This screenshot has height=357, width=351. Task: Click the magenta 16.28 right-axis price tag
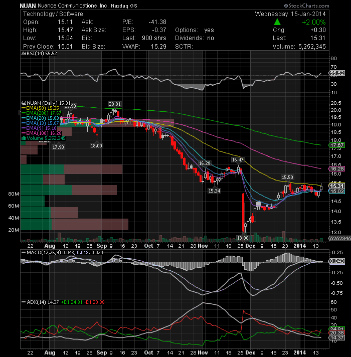tap(336, 168)
